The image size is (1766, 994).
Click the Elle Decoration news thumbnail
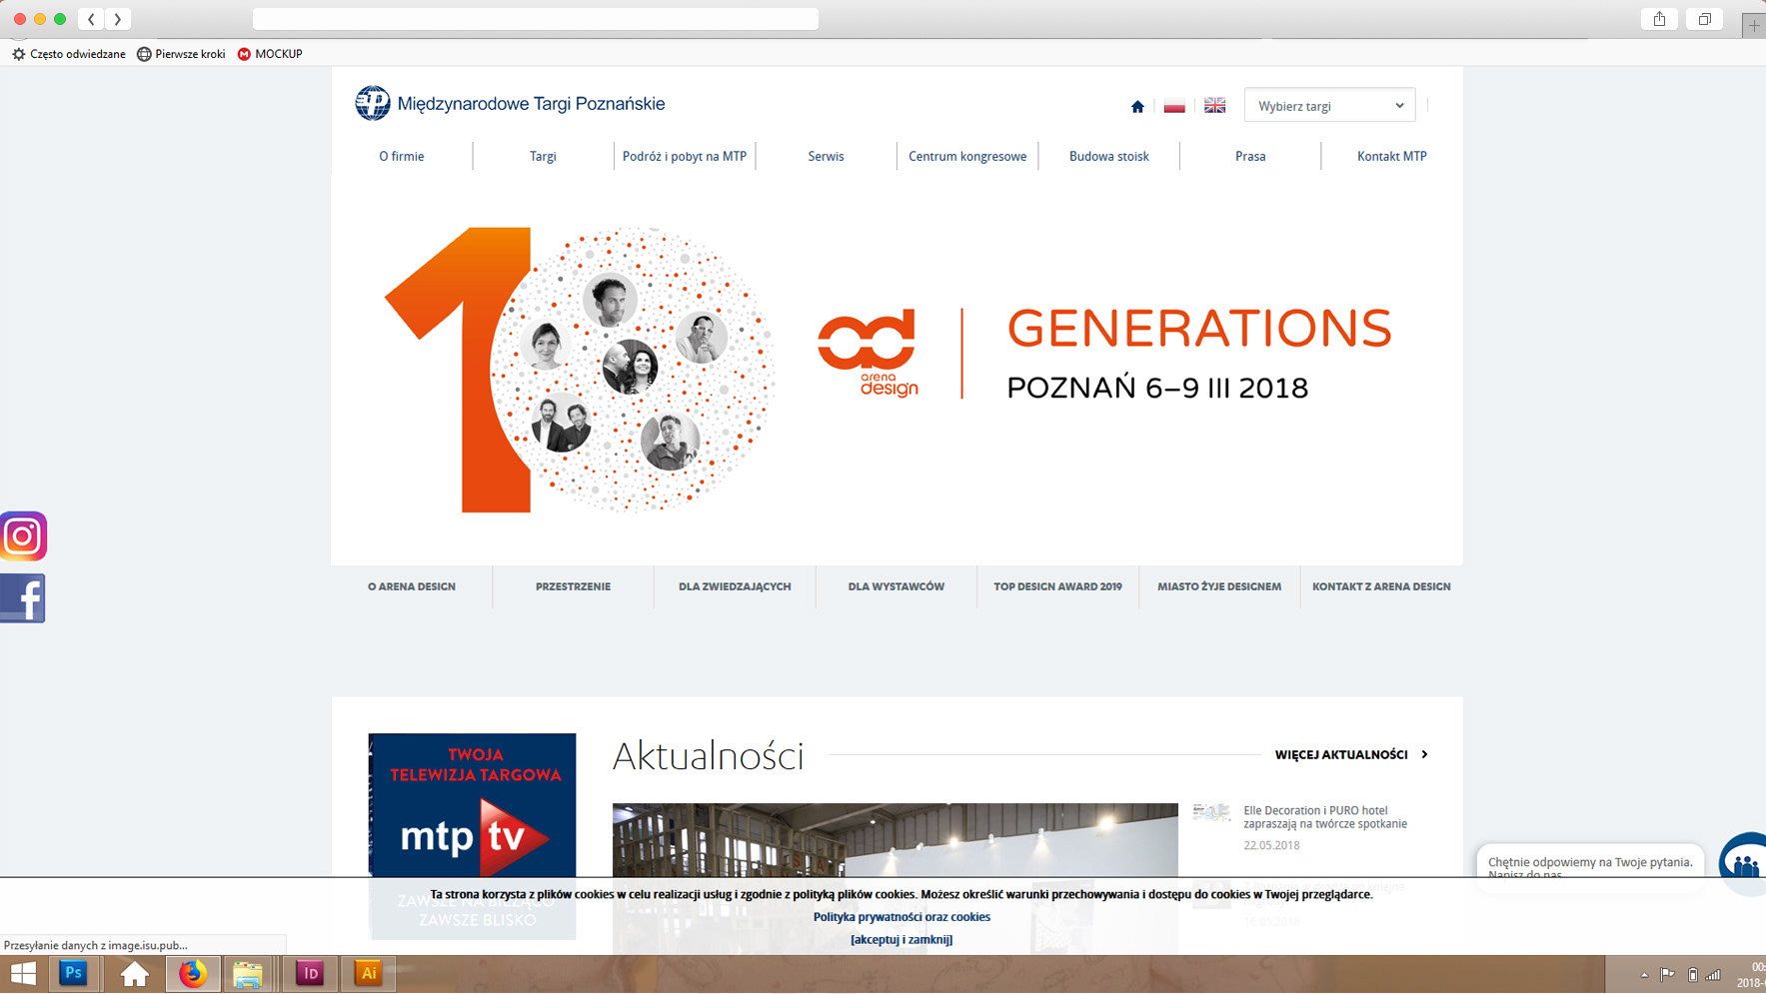pyautogui.click(x=1211, y=812)
